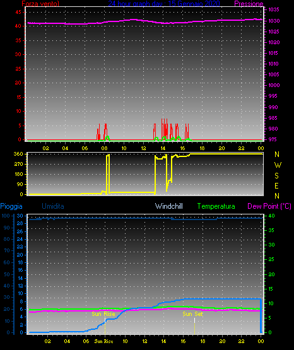The image size is (294, 350).
Task: Click the E compass letter on wind-direction scale
Action: tap(276, 186)
